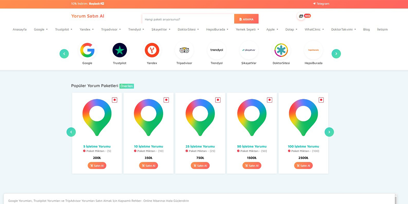The height and width of the screenshot is (204, 408).
Task: Open the 100 İşletme Yorumu map pin image
Action: point(303,117)
